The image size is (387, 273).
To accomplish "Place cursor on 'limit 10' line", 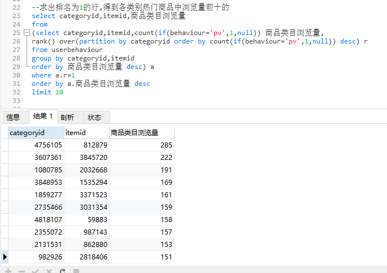I will click(47, 92).
